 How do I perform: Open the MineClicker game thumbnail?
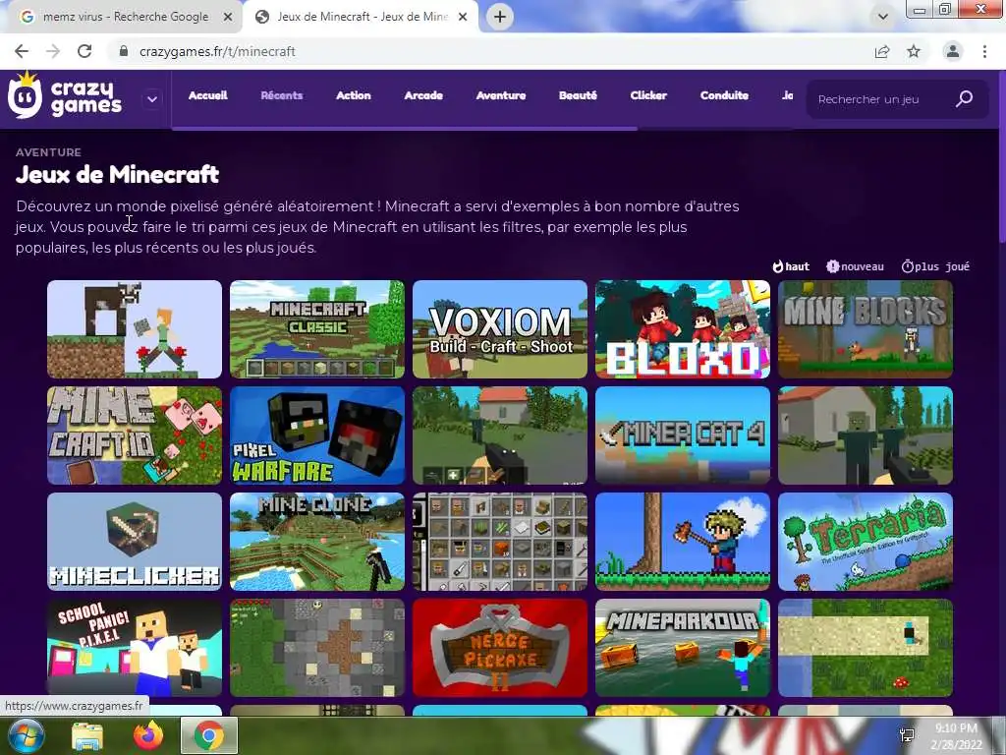click(x=135, y=542)
